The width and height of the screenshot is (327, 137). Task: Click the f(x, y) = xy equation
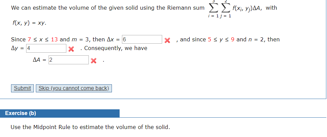click(29, 23)
